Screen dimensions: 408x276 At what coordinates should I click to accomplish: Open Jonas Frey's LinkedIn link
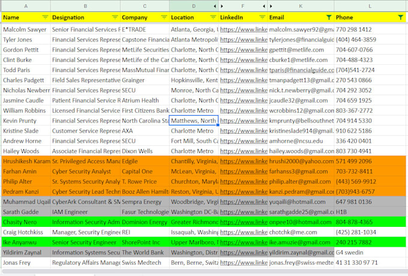(x=244, y=263)
